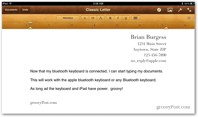Place cursor in 'As long ad the keyboard' line

76,89
